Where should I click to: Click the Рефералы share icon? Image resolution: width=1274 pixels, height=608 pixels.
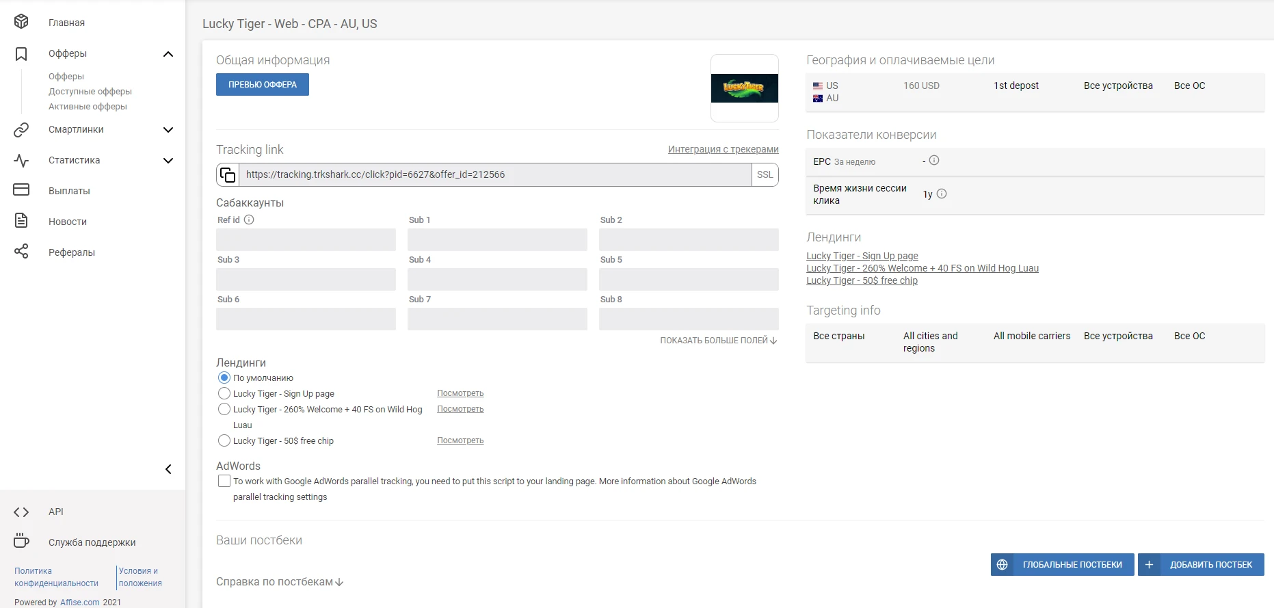click(x=21, y=251)
